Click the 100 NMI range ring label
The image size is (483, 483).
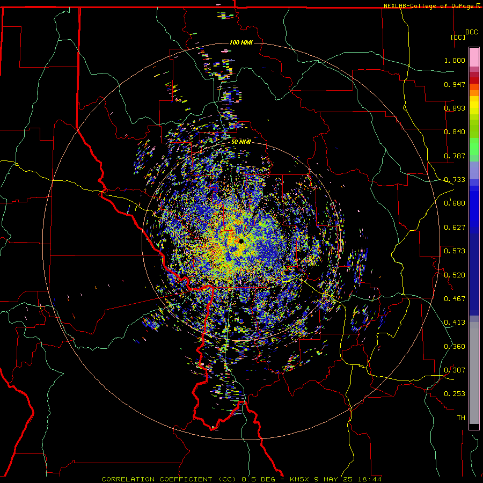point(241,42)
